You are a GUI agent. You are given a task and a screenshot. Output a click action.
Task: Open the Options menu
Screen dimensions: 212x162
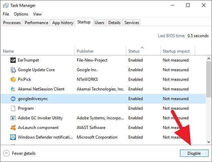[21, 14]
